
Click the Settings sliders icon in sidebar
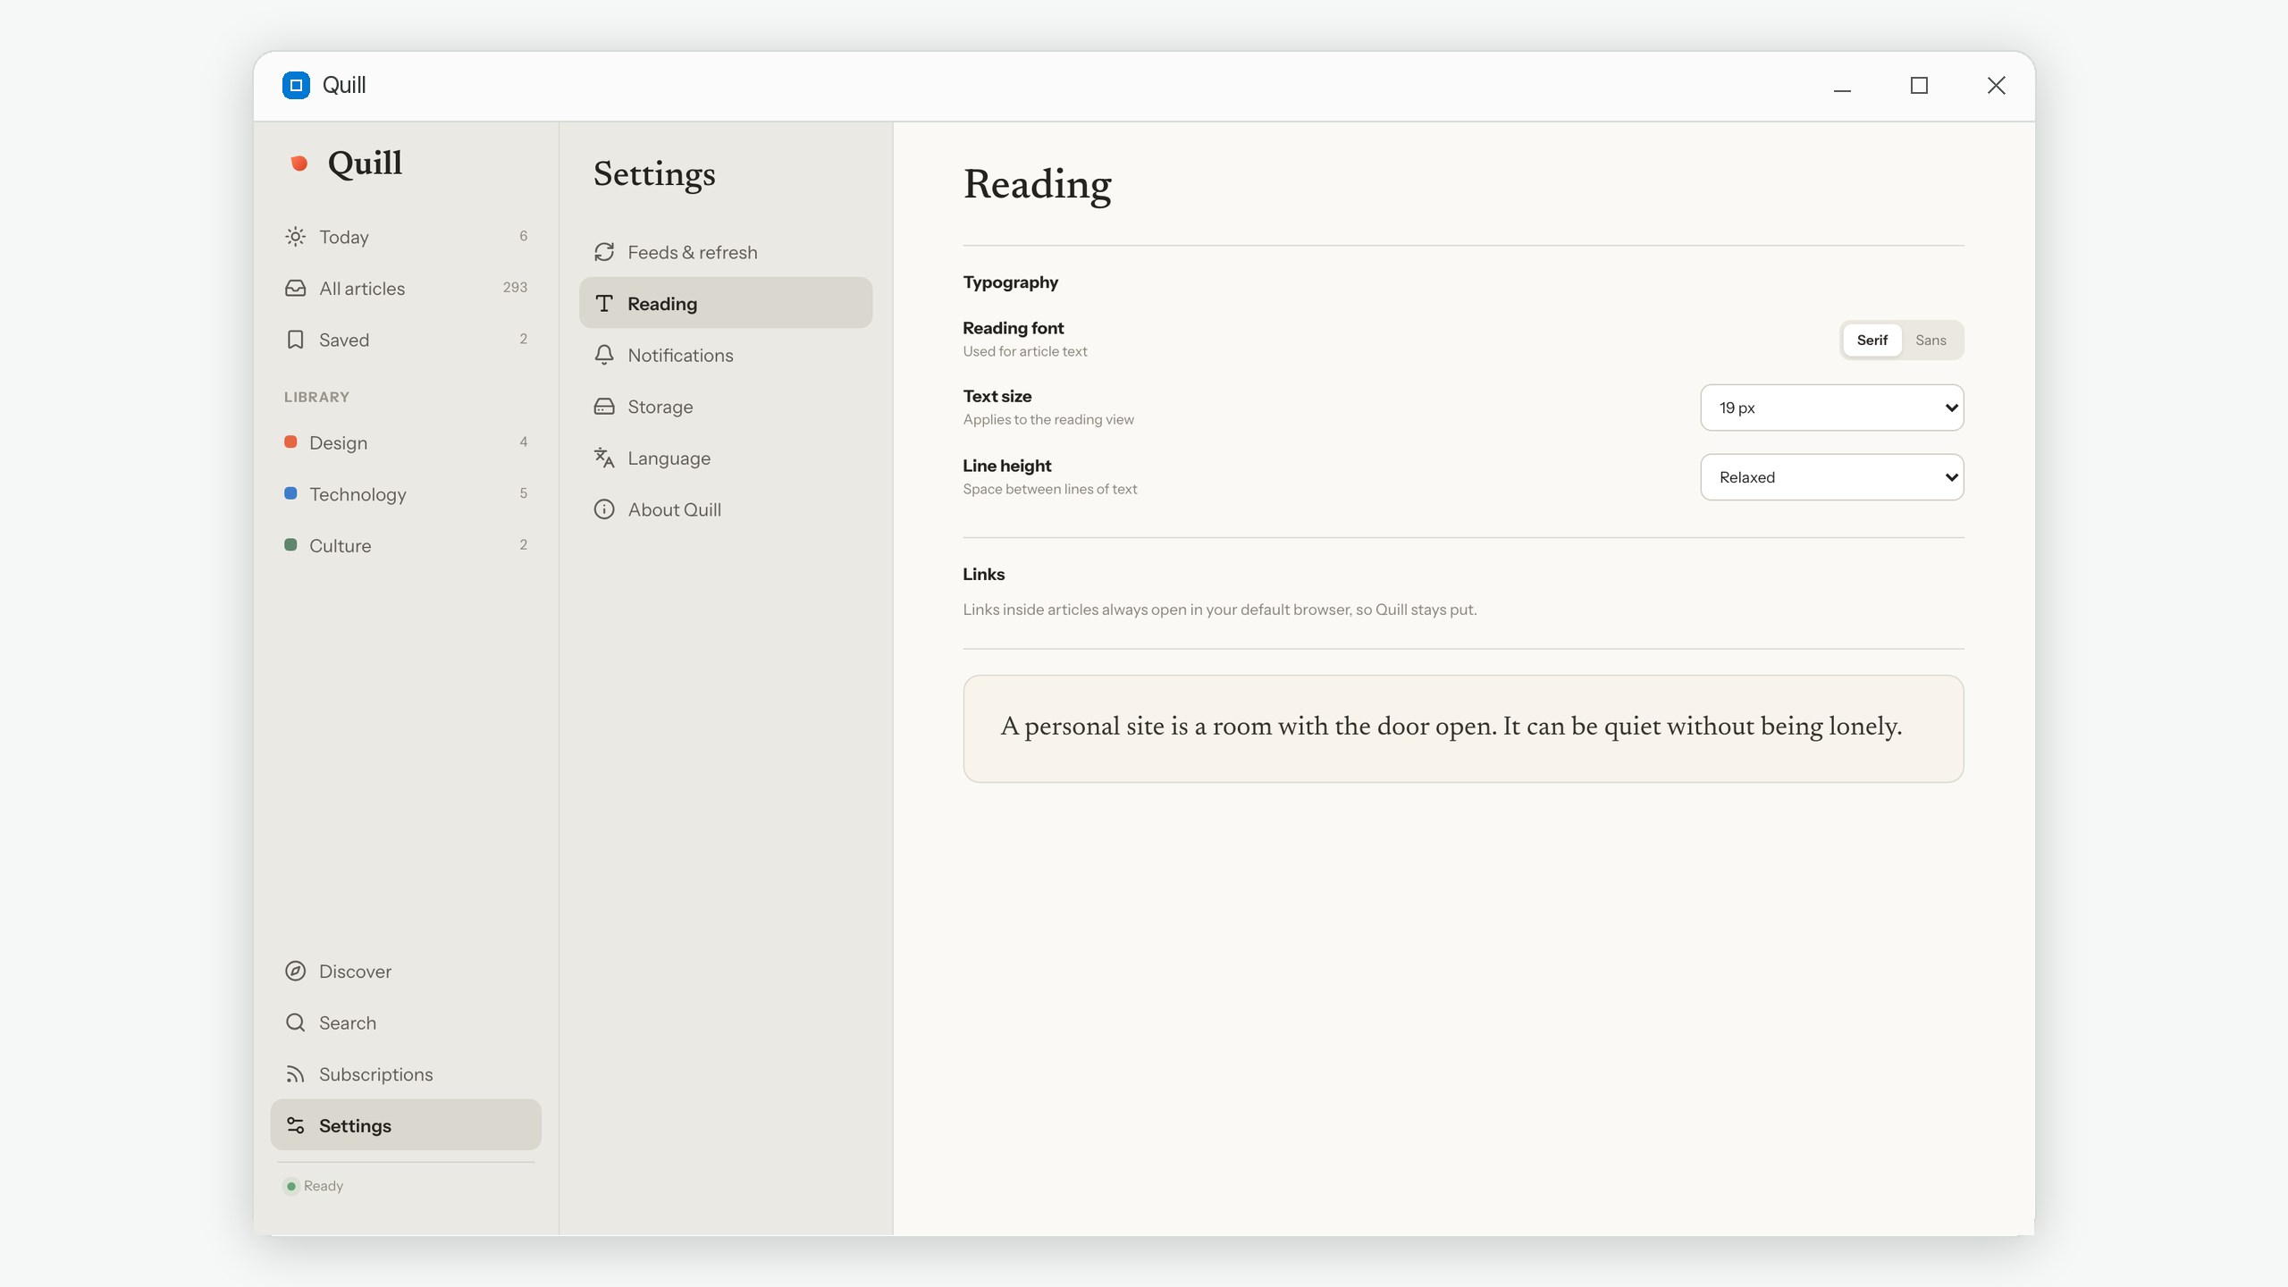point(295,1125)
